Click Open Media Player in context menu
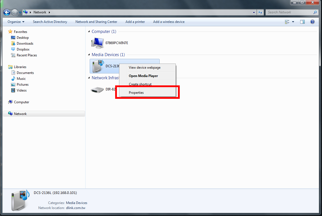This screenshot has width=322, height=216. pos(143,76)
